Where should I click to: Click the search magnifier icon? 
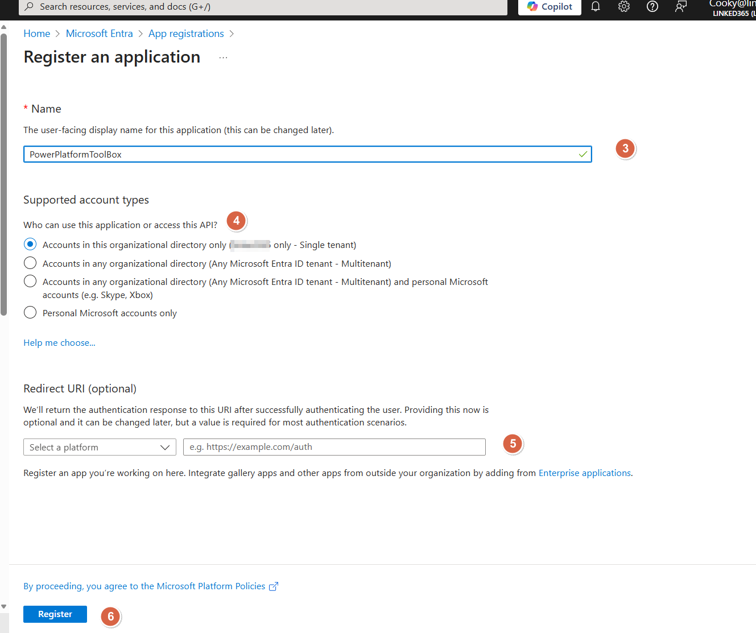28,6
